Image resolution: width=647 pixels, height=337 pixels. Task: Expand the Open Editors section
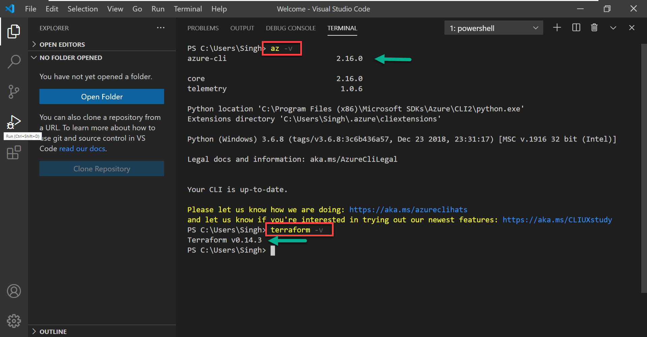coord(62,44)
